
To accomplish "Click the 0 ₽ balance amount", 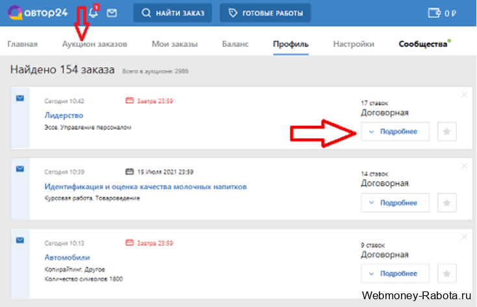I will pos(450,14).
